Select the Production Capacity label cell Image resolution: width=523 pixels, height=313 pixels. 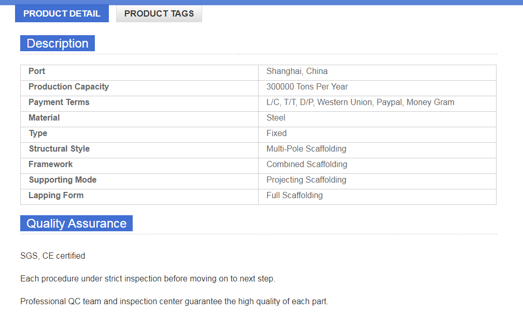coord(68,87)
